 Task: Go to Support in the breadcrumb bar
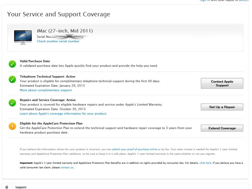point(21,187)
